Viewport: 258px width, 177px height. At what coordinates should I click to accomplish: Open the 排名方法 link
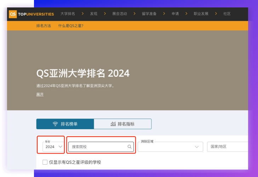click(44, 26)
